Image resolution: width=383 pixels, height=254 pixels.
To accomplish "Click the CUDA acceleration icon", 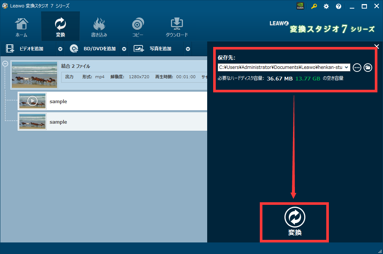I will pos(300,6).
